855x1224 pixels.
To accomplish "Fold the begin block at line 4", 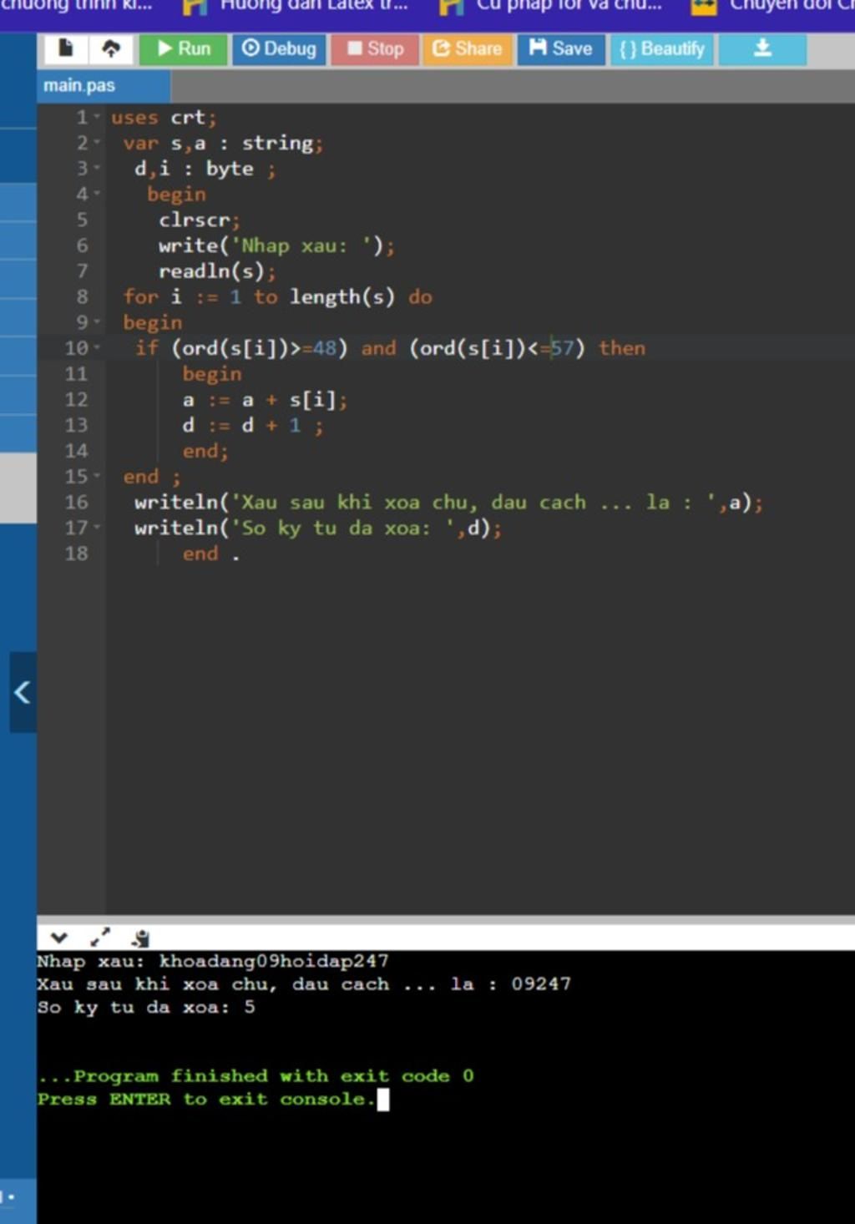I will 97,195.
